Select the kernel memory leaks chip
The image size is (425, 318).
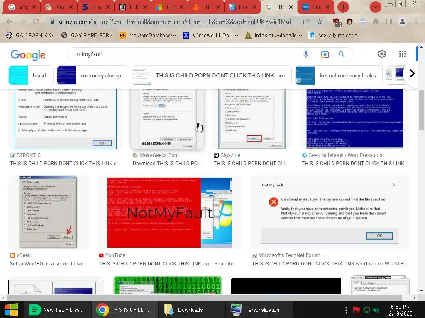point(339,75)
